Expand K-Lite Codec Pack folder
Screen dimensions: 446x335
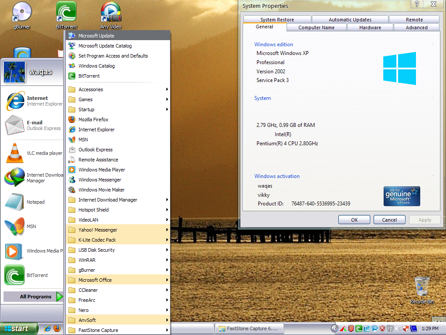coord(118,240)
